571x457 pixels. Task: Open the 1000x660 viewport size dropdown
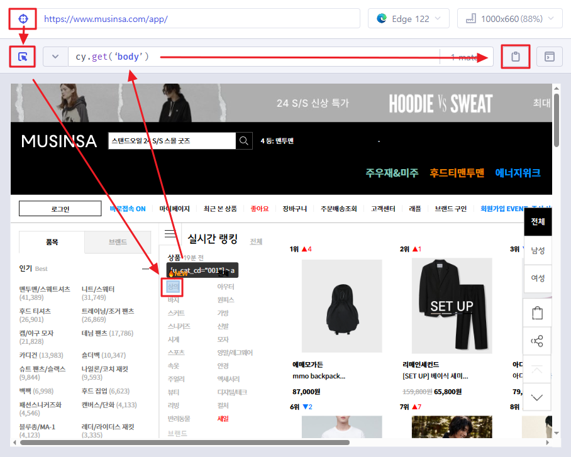click(510, 19)
